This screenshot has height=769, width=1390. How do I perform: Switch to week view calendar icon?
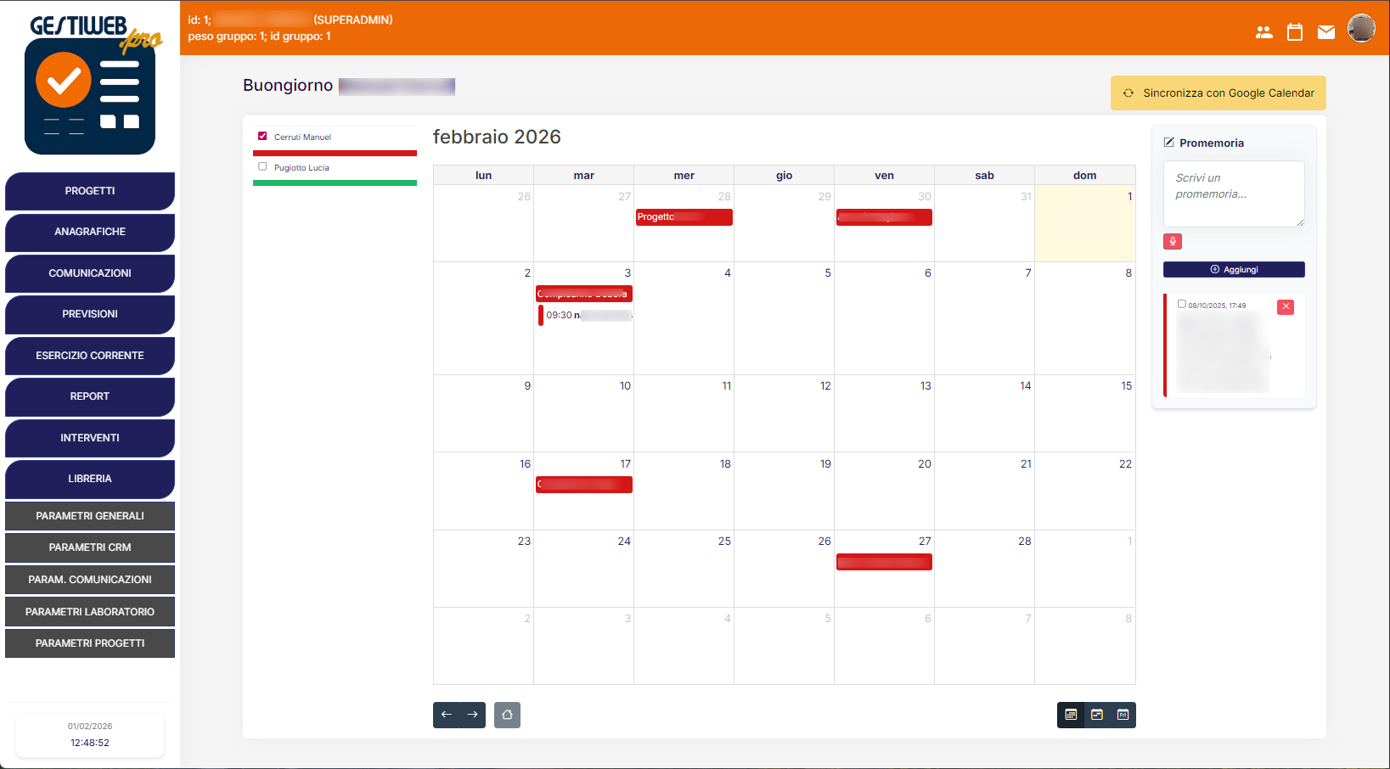[1097, 715]
